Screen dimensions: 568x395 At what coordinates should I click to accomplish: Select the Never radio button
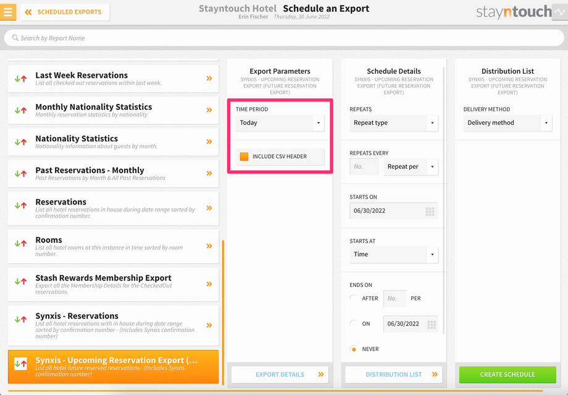click(x=354, y=349)
